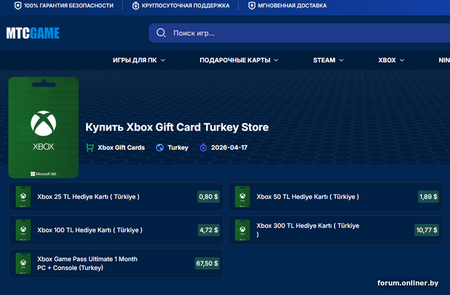The height and width of the screenshot is (295, 450).
Task: Select Xbox 50 TL Hediye Kartı item
Action: pyautogui.click(x=335, y=197)
